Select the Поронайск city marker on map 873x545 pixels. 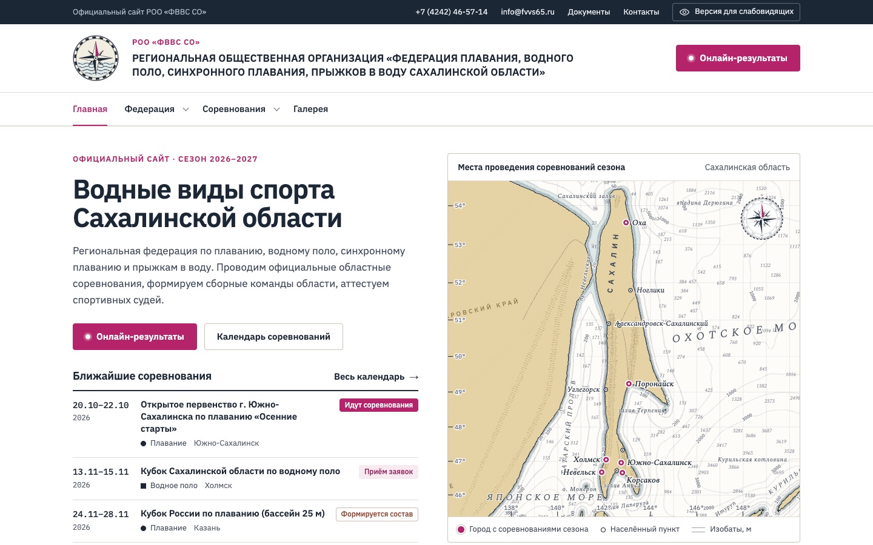[x=629, y=383]
